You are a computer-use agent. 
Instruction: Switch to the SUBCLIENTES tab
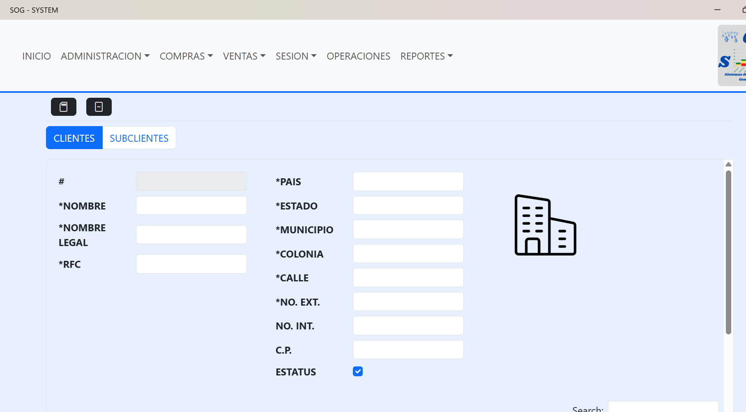coord(139,138)
